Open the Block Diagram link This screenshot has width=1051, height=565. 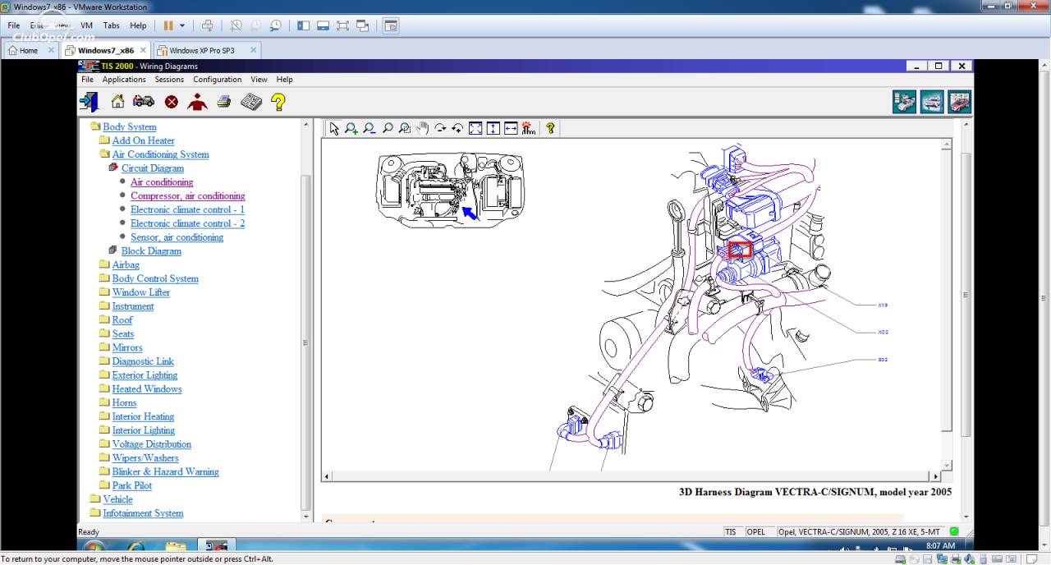coord(151,251)
